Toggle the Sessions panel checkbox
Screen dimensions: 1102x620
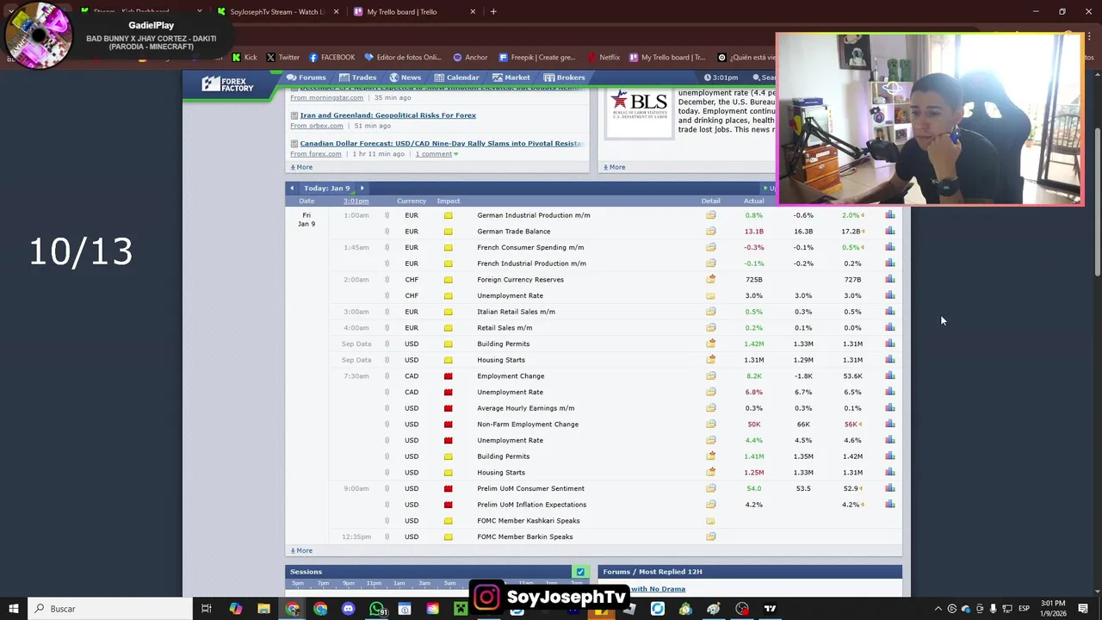coord(580,572)
